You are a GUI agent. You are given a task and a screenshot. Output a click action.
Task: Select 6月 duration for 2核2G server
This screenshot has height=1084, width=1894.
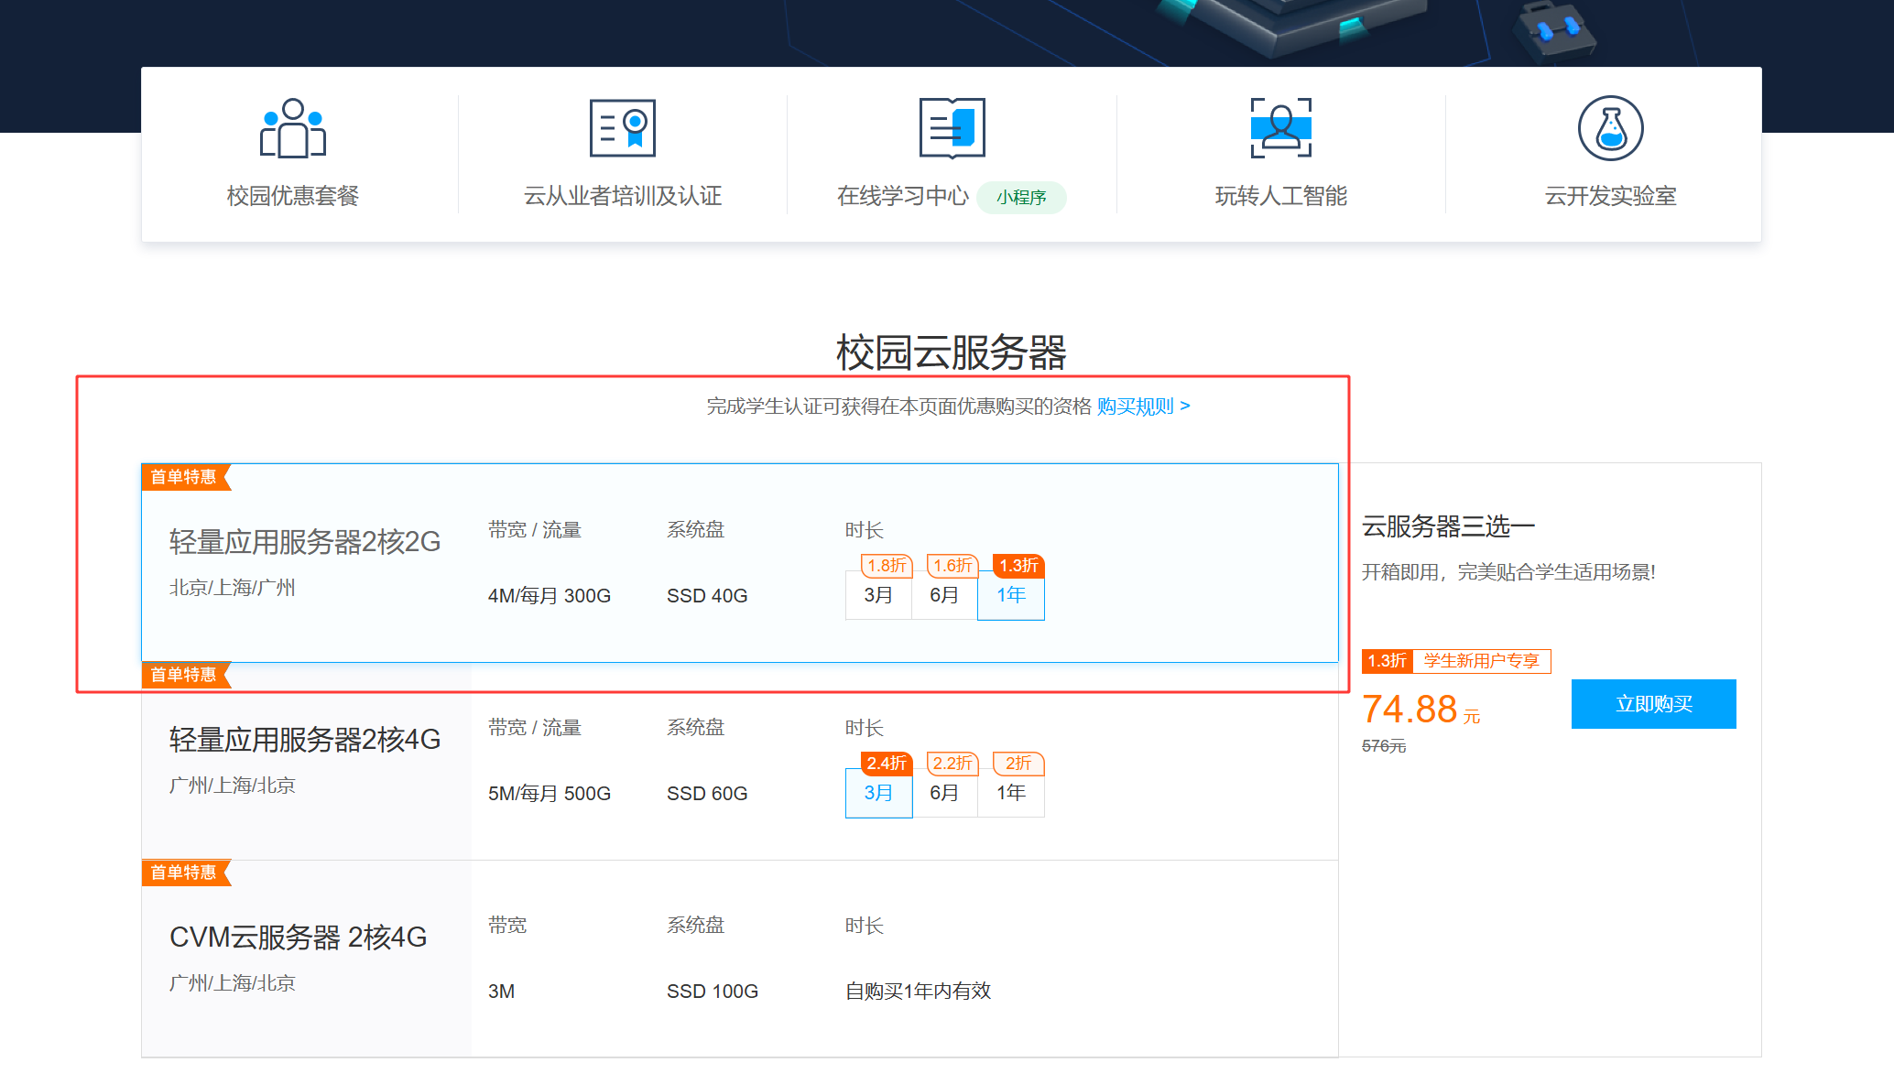click(x=944, y=595)
